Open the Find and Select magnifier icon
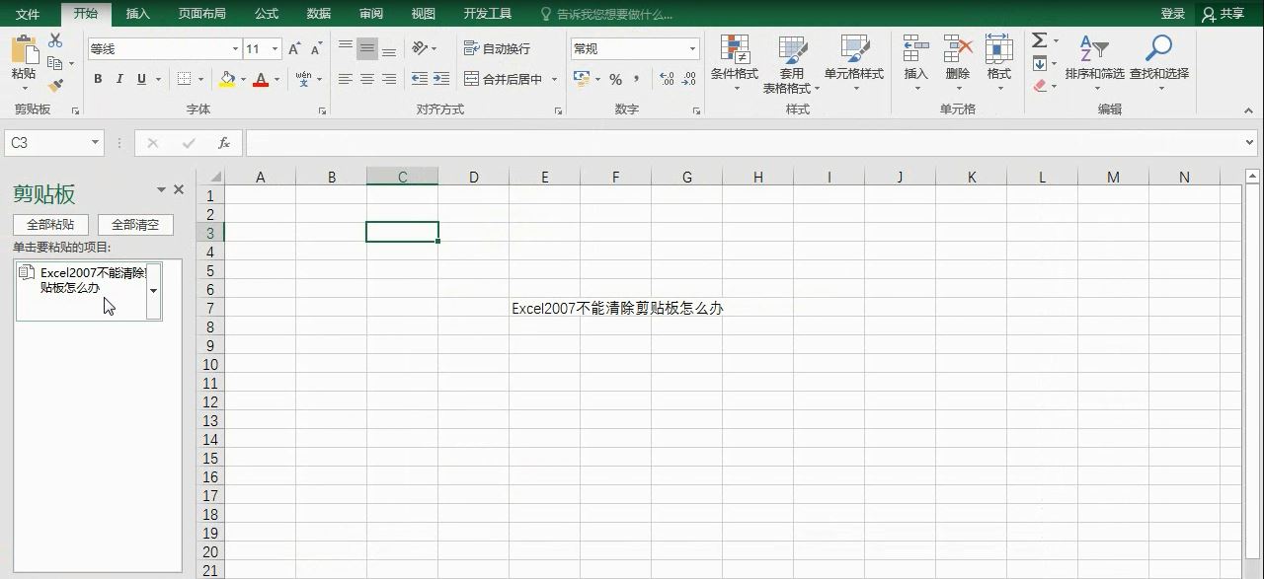This screenshot has height=579, width=1264. [x=1158, y=49]
